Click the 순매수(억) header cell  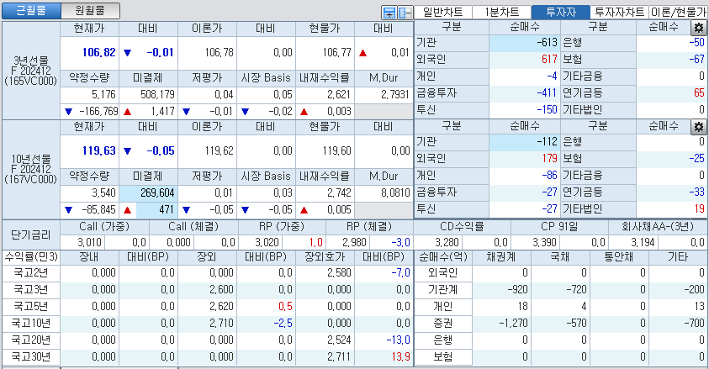[x=443, y=257]
